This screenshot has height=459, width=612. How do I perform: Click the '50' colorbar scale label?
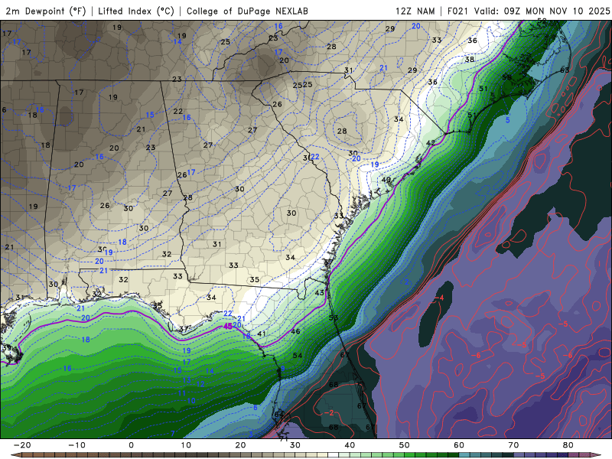click(405, 445)
